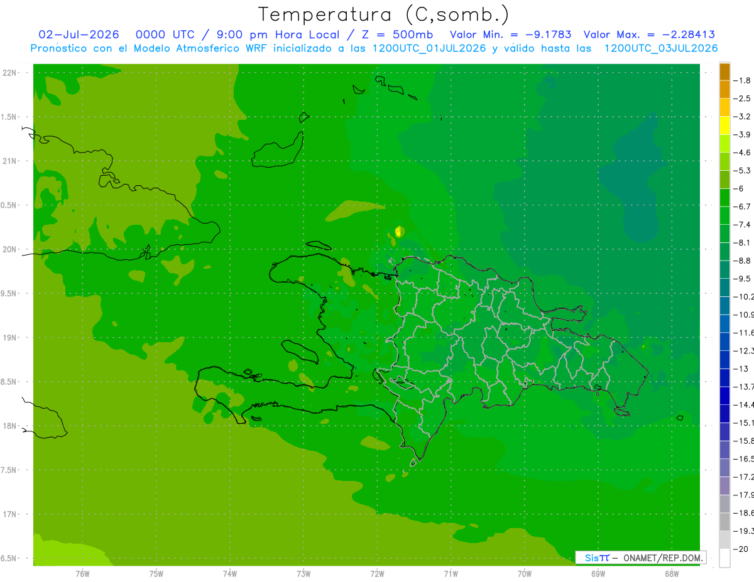The width and height of the screenshot is (754, 582).
Task: Click the '21N' latitude axis label
Action: click(x=9, y=161)
